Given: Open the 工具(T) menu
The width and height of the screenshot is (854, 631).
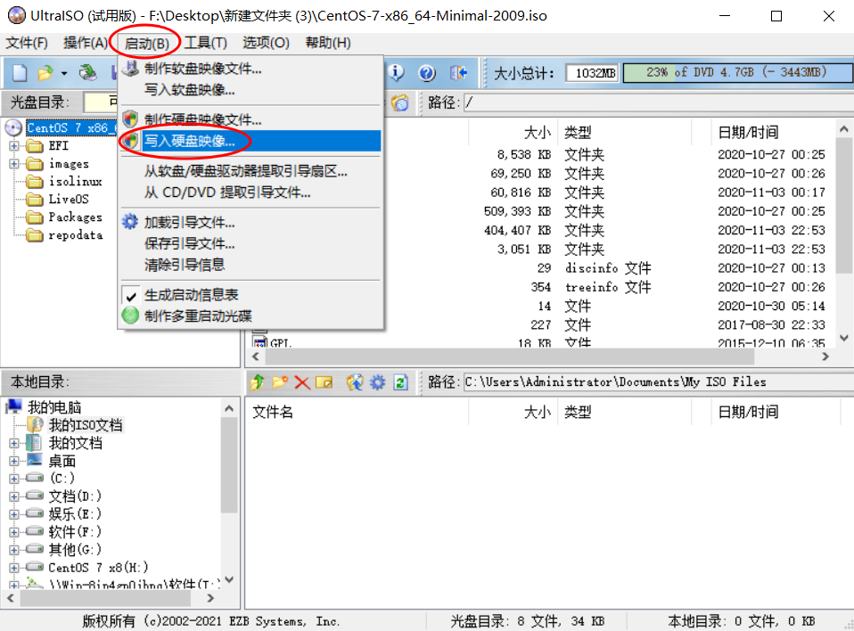Looking at the screenshot, I should point(205,43).
